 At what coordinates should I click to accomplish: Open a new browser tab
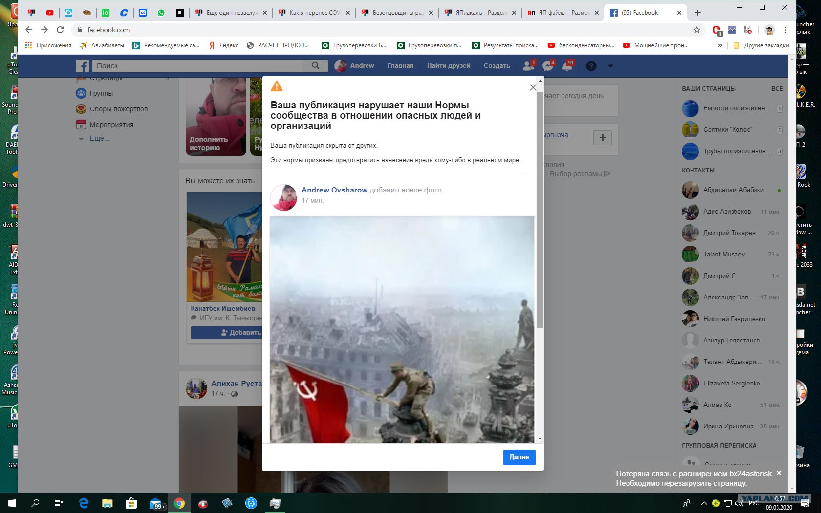(x=698, y=13)
